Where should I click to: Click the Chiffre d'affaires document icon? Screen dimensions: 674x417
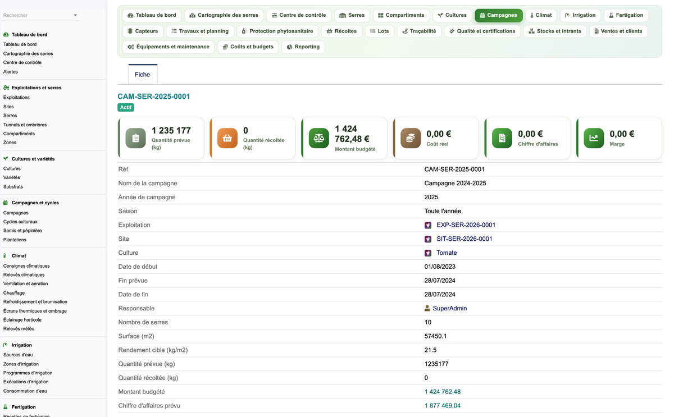pyautogui.click(x=502, y=138)
